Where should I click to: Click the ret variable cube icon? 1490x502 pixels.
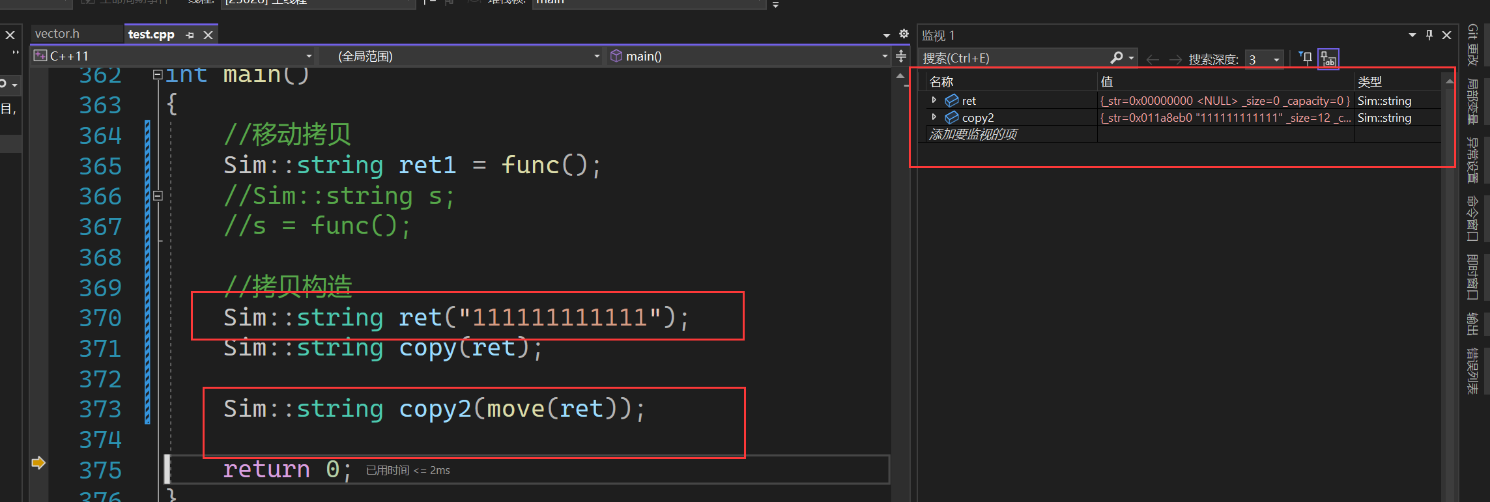[952, 100]
